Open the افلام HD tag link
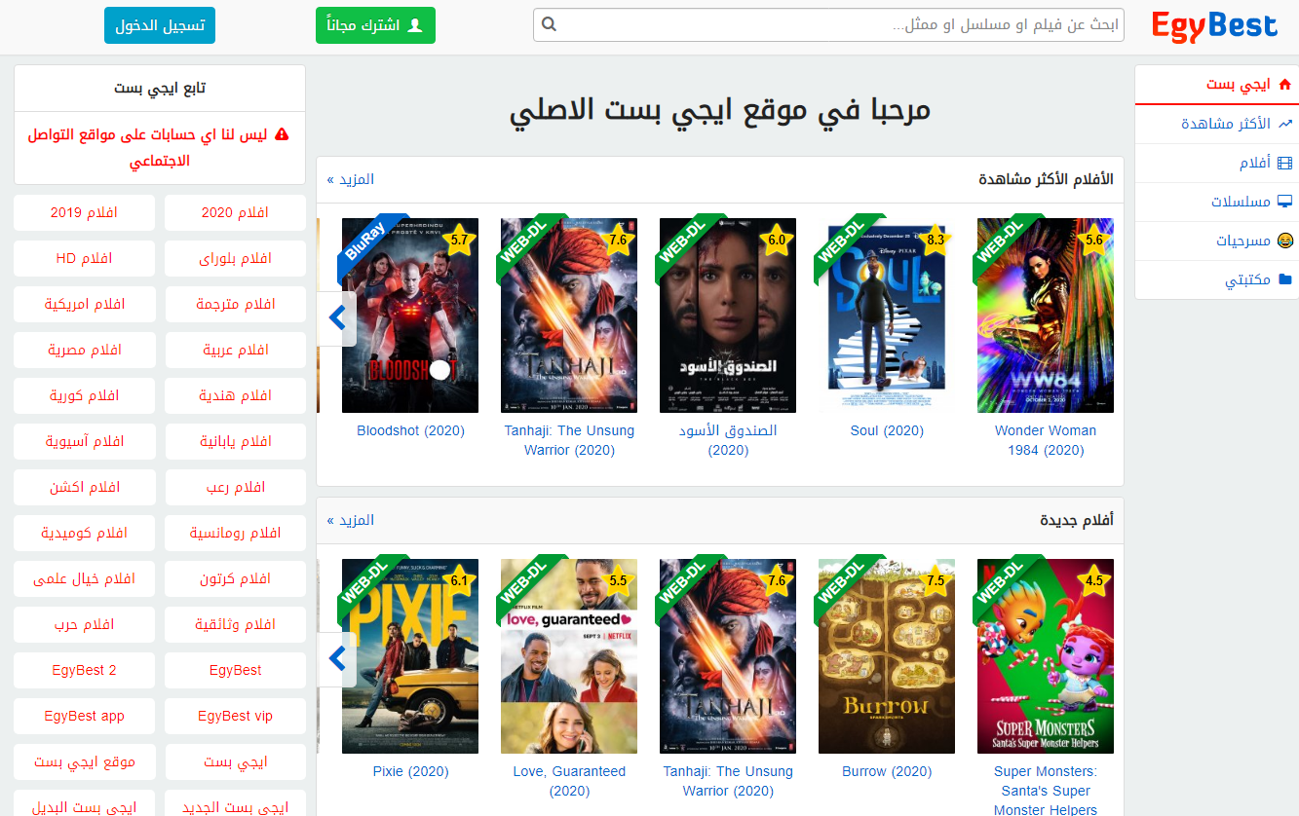1299x816 pixels. click(85, 258)
